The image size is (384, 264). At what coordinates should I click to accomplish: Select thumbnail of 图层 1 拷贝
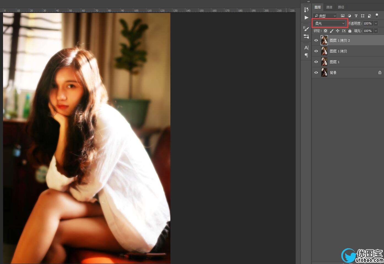point(324,51)
